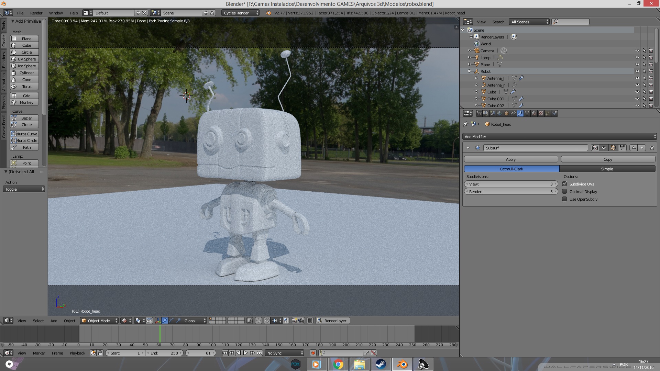Click the record auto-keyframe button in timeline
This screenshot has width=660, height=371.
point(313,353)
